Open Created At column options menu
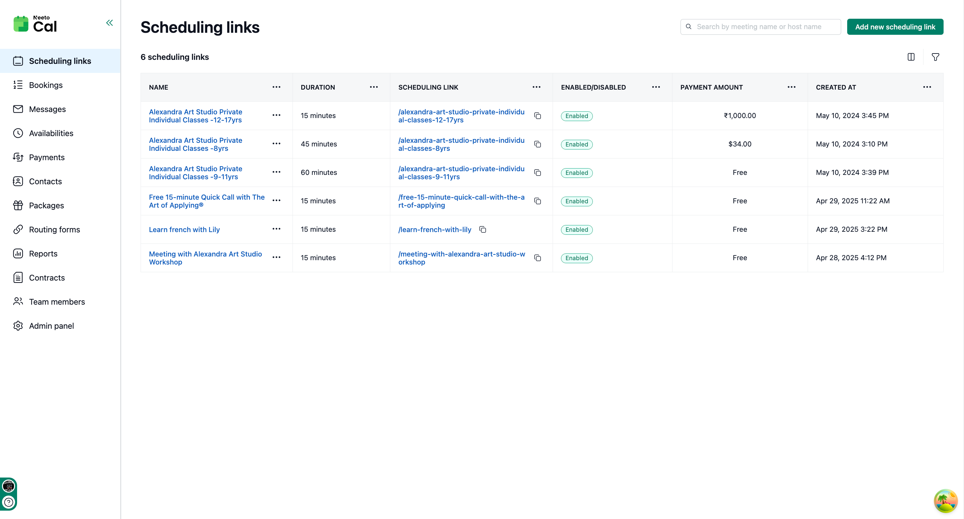Viewport: 964px width, 519px height. 927,87
